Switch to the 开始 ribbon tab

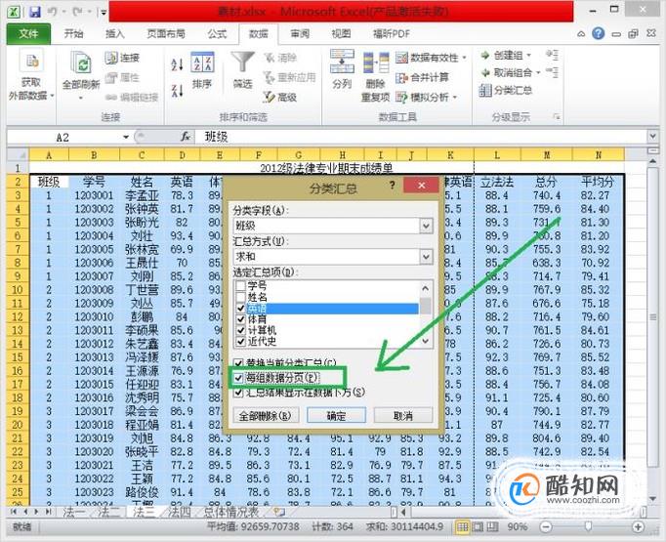click(73, 34)
